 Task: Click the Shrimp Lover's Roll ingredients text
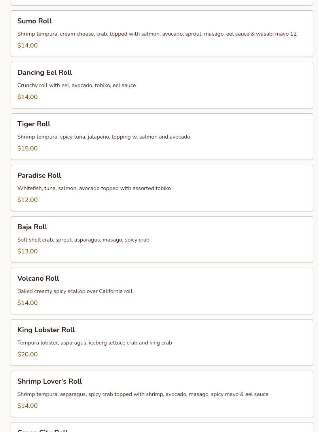coord(142,394)
